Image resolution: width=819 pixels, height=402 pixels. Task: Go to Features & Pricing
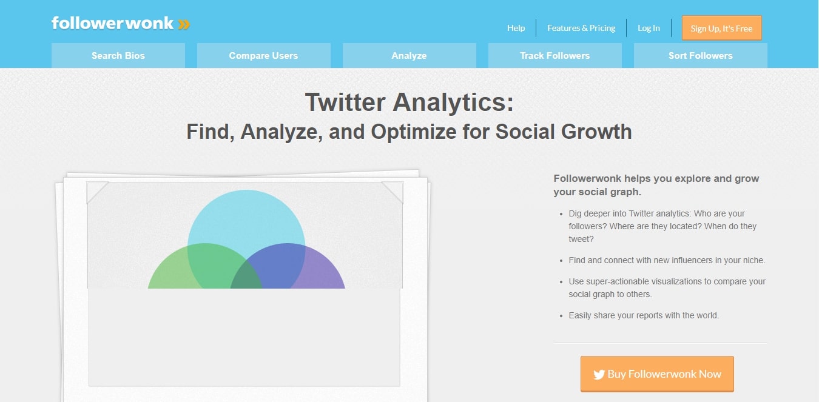click(581, 28)
